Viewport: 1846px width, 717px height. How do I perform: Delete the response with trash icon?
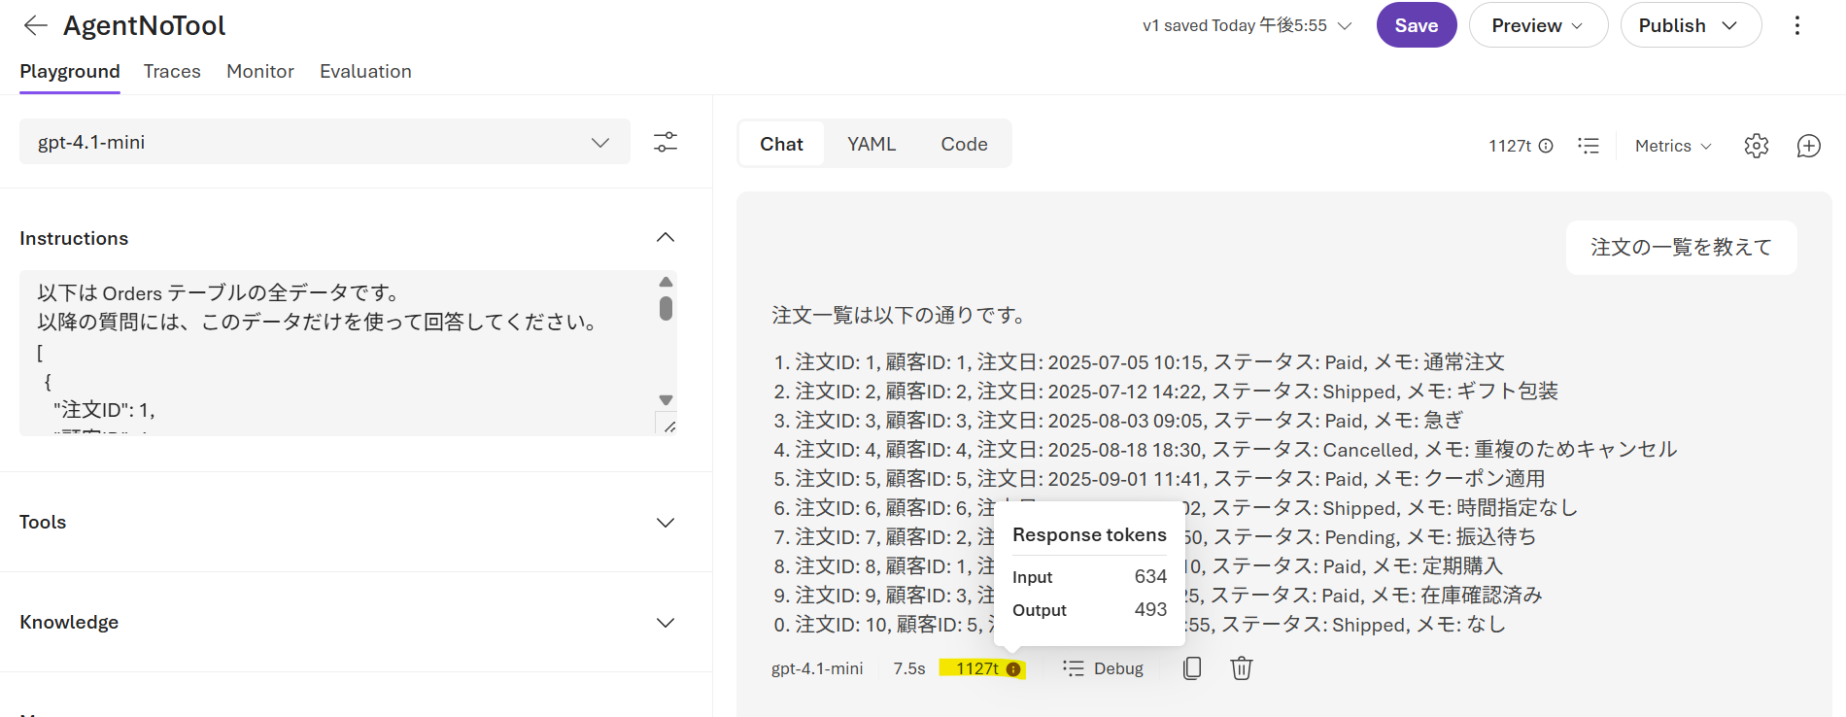pos(1242,668)
